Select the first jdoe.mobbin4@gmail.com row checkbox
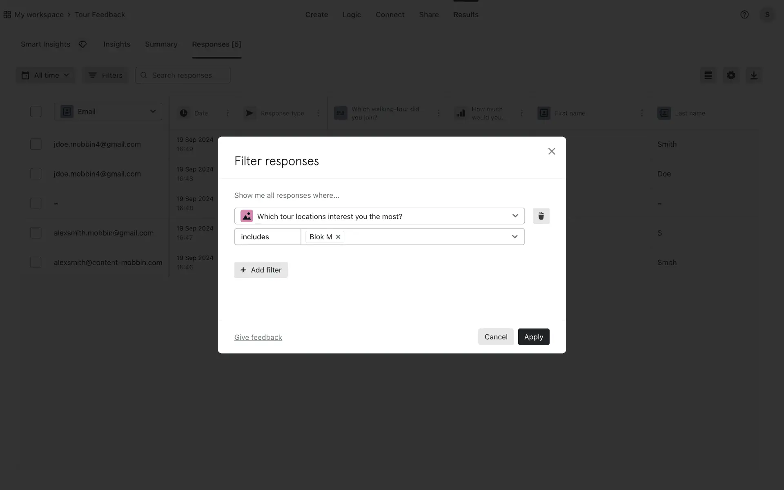 pos(36,144)
